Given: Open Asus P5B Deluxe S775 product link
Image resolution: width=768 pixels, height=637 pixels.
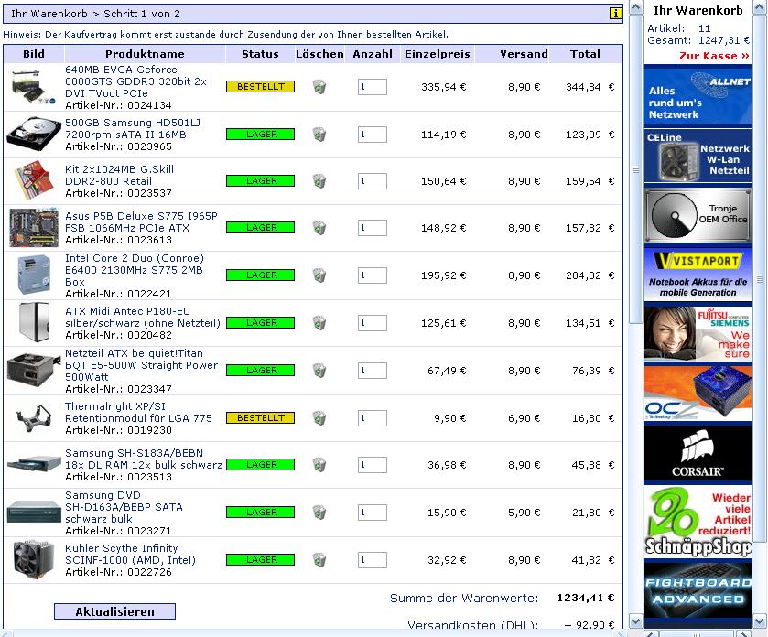Looking at the screenshot, I should pyautogui.click(x=142, y=221).
